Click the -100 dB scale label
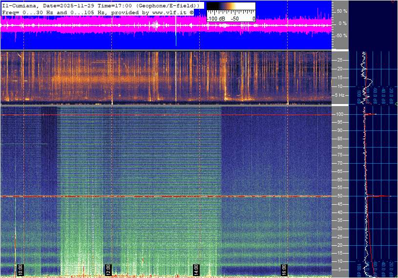 215,19
